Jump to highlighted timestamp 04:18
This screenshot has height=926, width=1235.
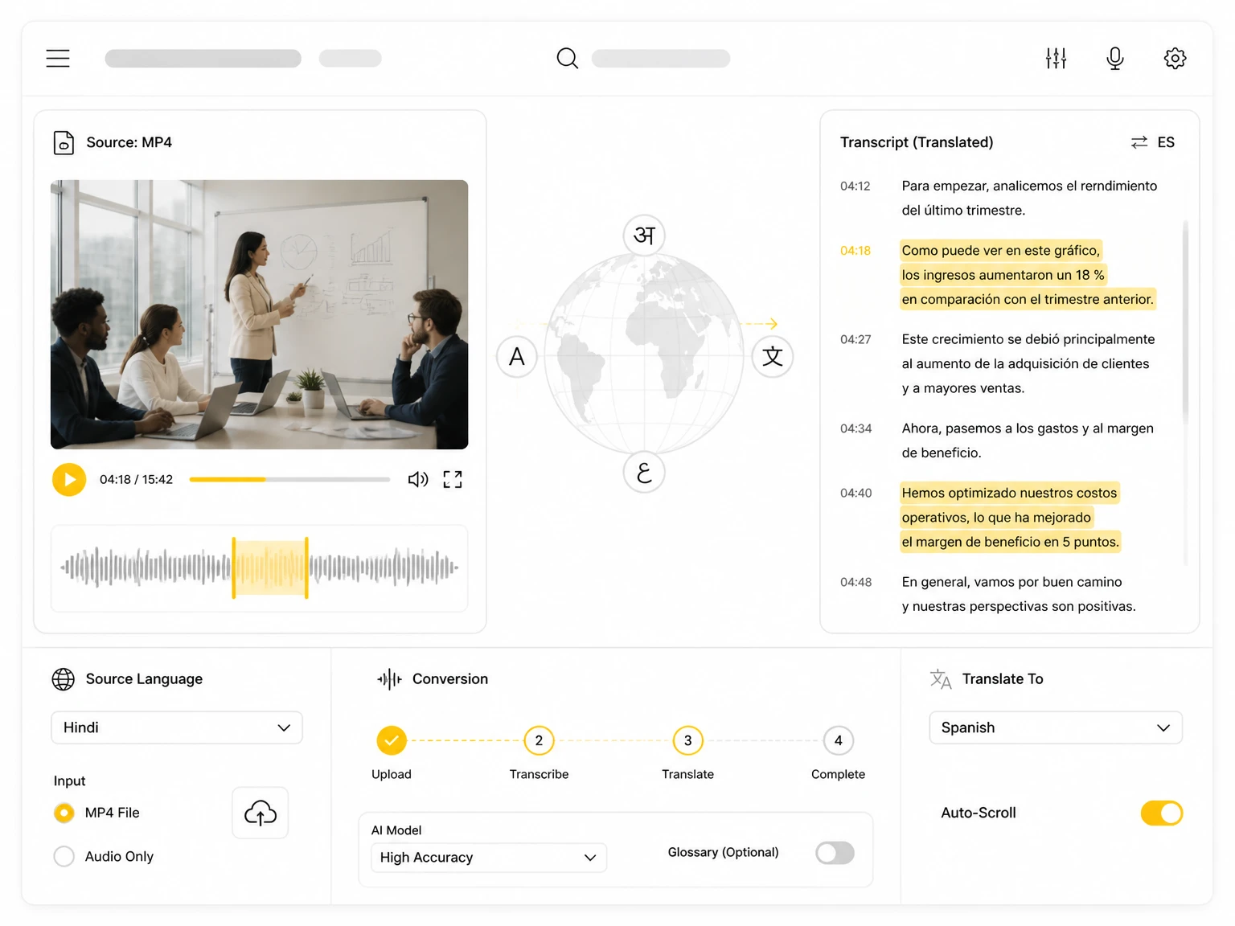[x=855, y=251]
